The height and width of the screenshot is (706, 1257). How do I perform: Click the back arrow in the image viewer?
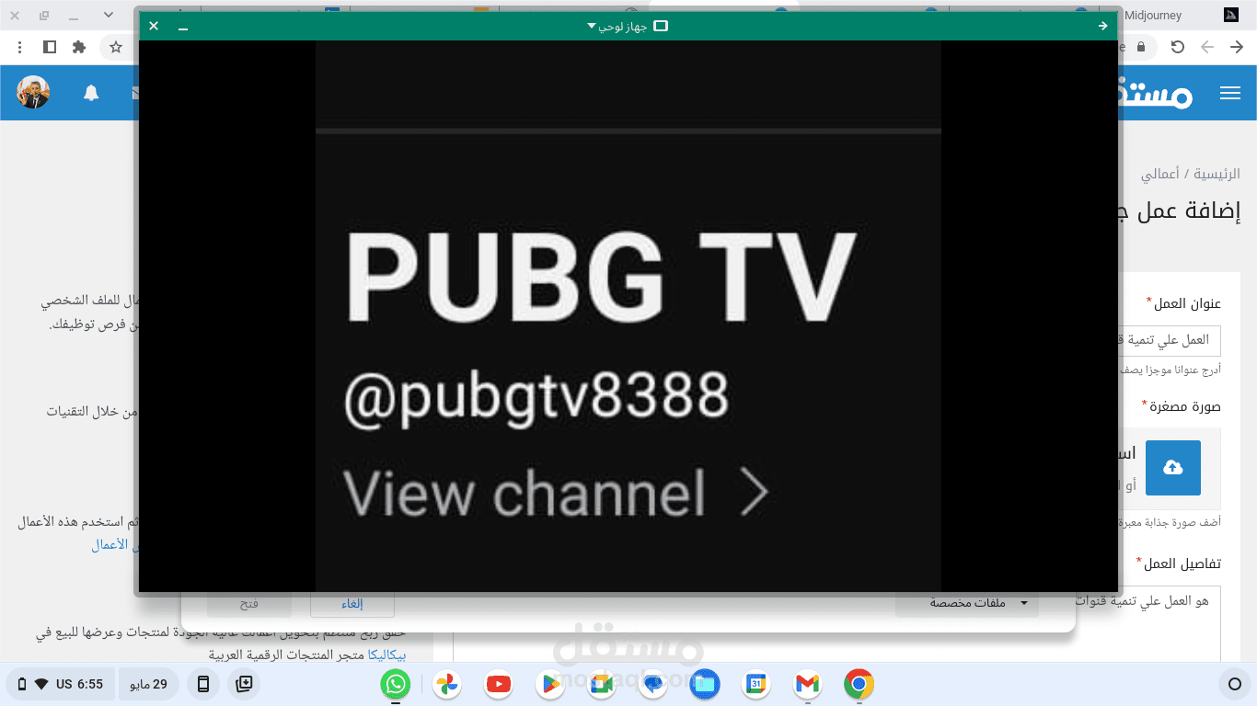tap(1102, 26)
